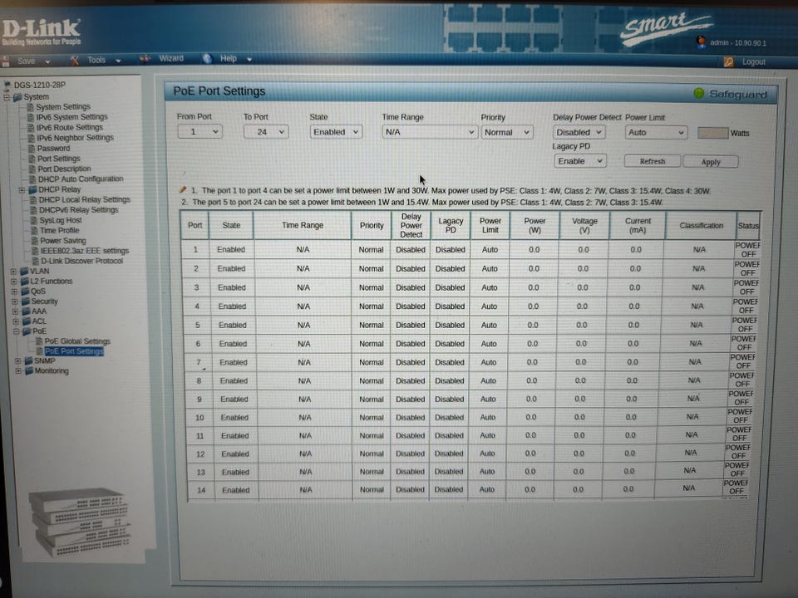This screenshot has width=798, height=598.
Task: Expand the L2 Functions tree node
Action: point(14,282)
